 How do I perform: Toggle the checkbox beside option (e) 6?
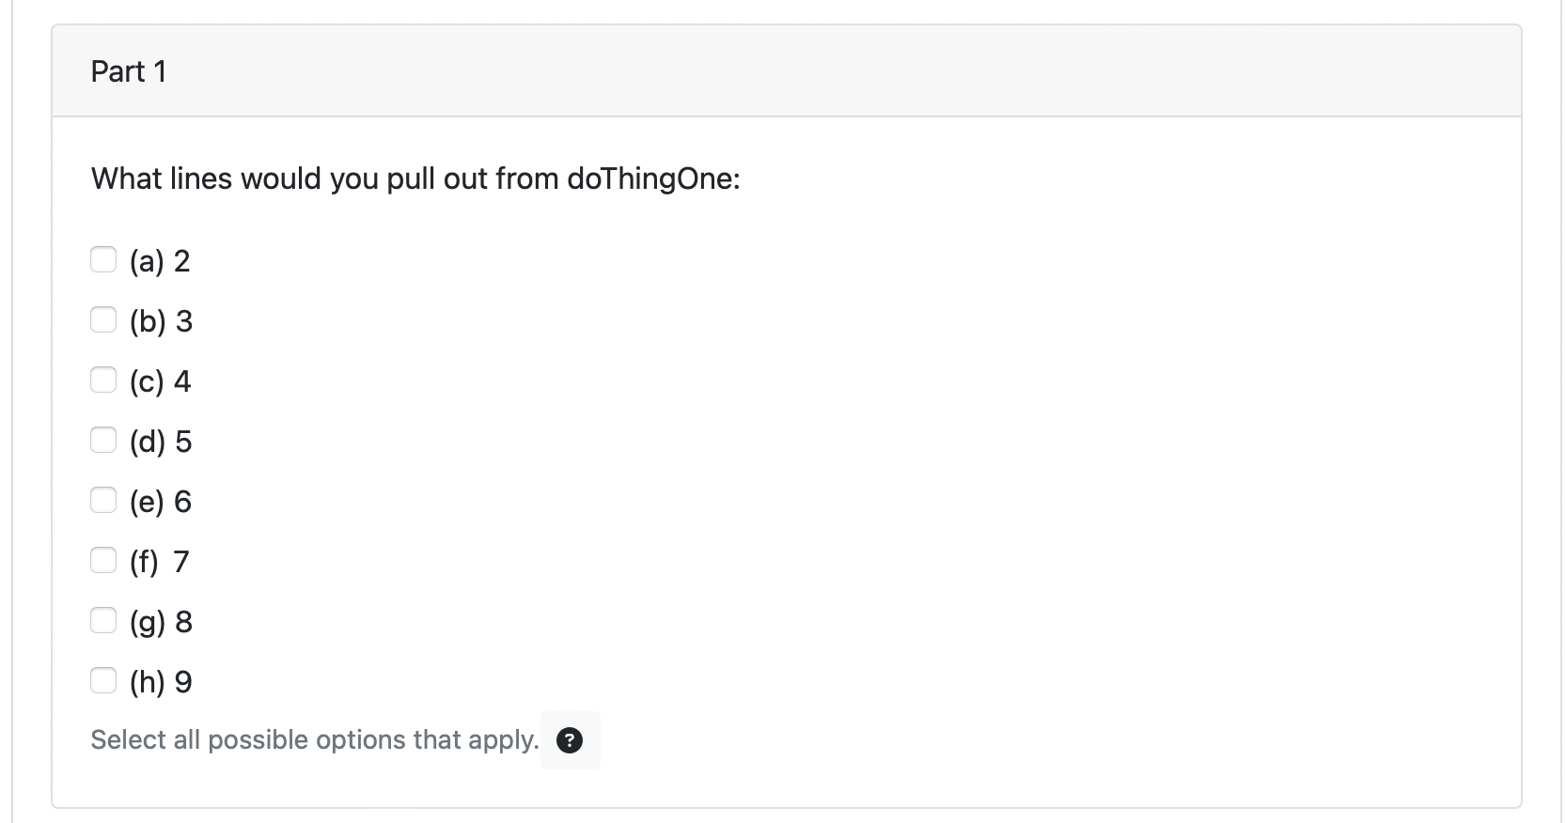pyautogui.click(x=103, y=500)
